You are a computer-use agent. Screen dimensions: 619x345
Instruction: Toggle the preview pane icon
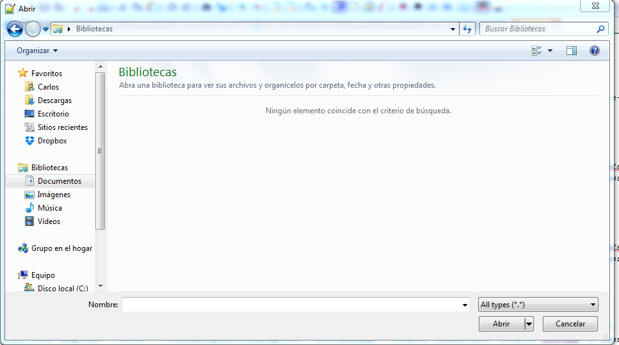tap(572, 51)
